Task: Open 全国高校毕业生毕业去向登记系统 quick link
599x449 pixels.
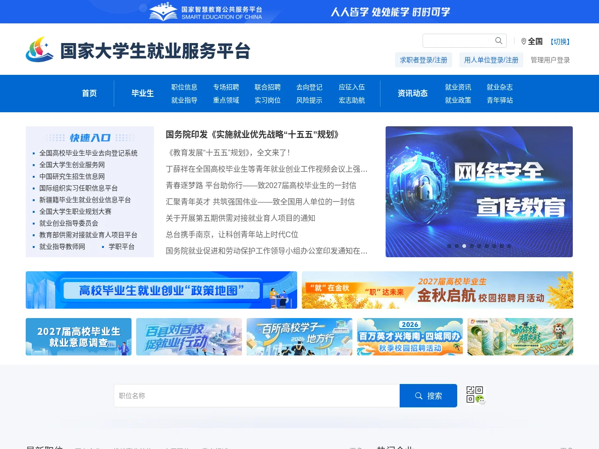Action: [x=88, y=153]
